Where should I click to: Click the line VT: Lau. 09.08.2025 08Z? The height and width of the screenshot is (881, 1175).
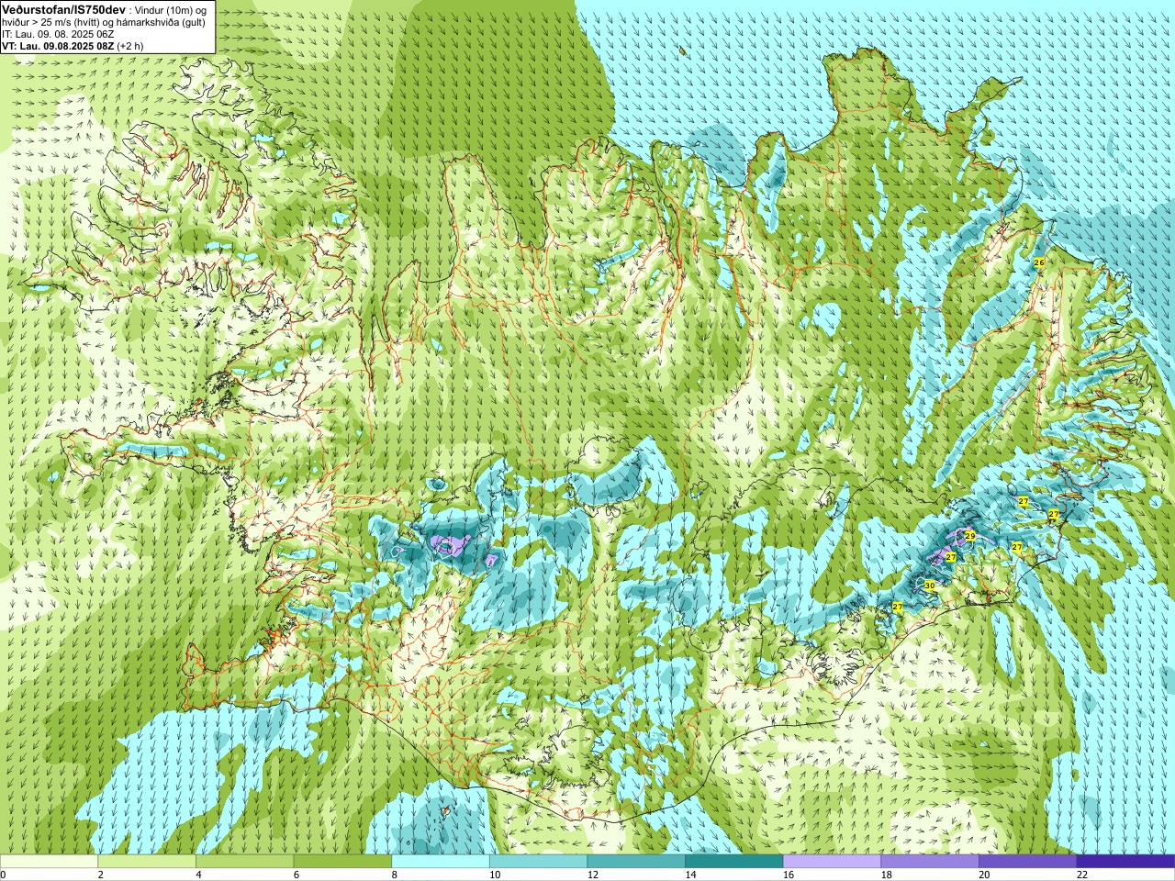coord(58,46)
